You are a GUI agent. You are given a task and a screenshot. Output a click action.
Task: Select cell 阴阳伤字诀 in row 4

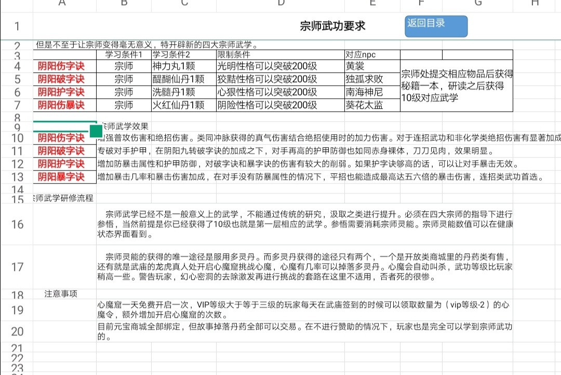[x=65, y=66]
